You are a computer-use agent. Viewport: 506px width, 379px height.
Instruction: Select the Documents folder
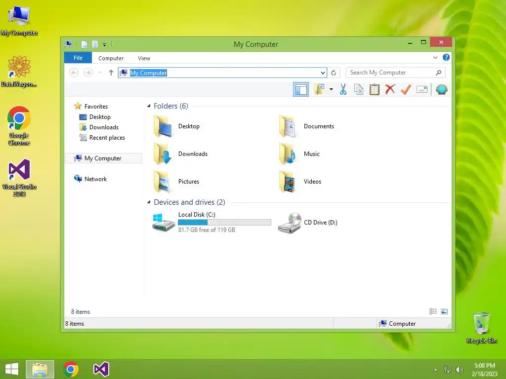tap(306, 126)
